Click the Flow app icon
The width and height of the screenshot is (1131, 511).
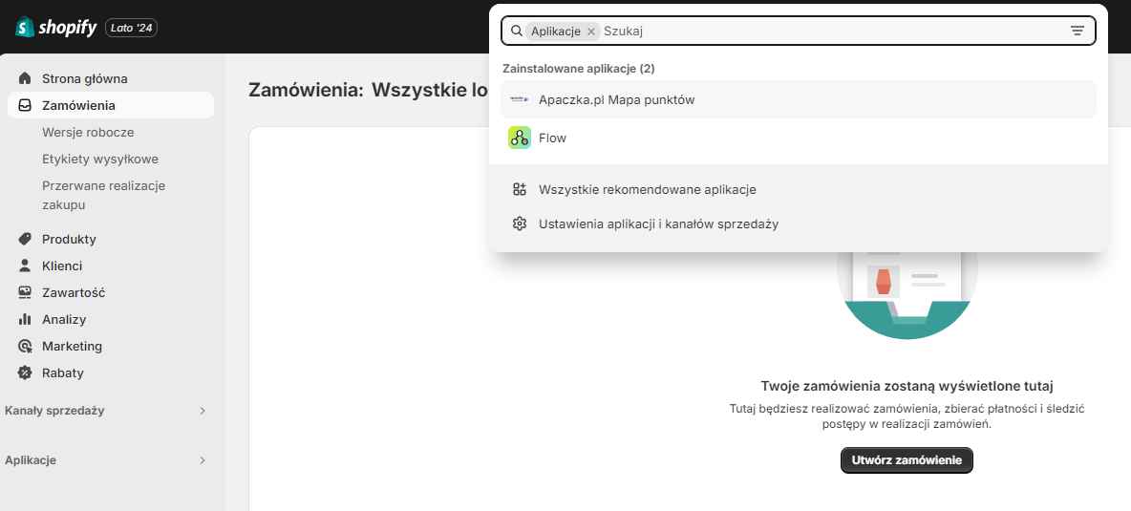[x=519, y=138]
